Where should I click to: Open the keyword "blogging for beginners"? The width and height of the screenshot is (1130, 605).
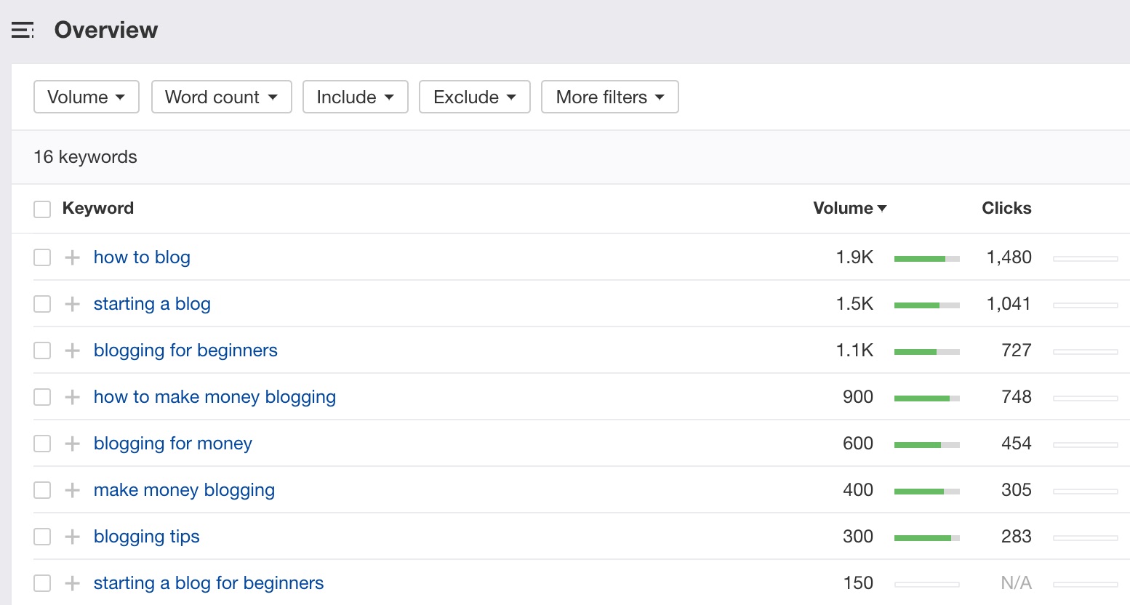[x=185, y=350]
